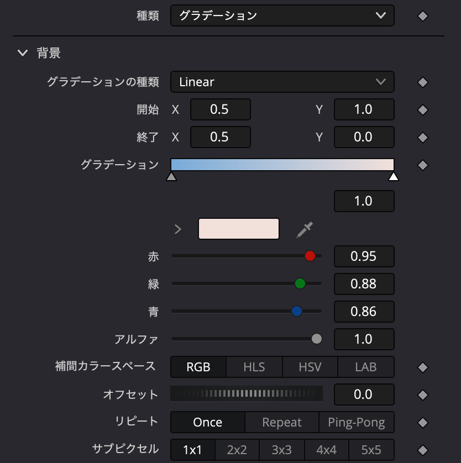Viewport: 461px width, 463px height.
Task: Select the white gradient stop marker
Action: coord(393,176)
